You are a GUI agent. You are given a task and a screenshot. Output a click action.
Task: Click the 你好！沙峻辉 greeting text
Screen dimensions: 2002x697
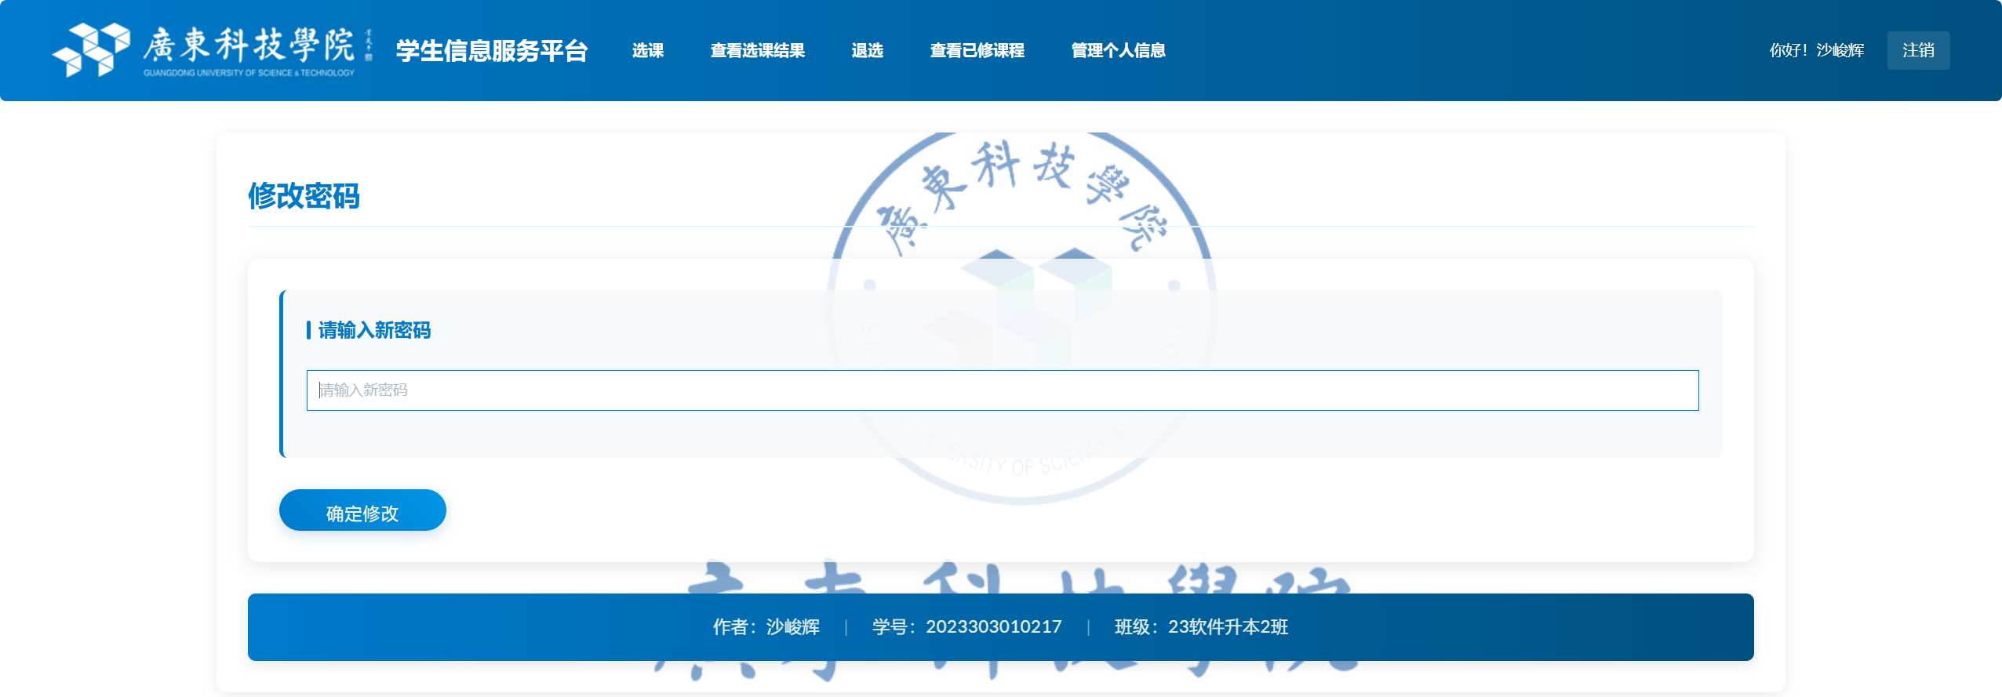1816,51
